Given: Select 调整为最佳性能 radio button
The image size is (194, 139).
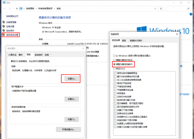Looking at the screenshot, I should pos(114,64).
